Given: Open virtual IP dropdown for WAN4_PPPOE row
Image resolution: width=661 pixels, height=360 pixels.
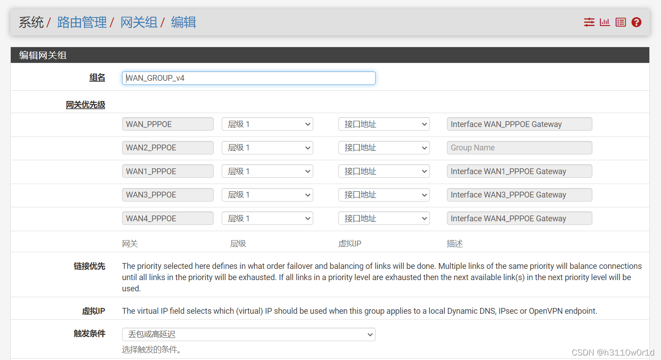Looking at the screenshot, I should 384,219.
